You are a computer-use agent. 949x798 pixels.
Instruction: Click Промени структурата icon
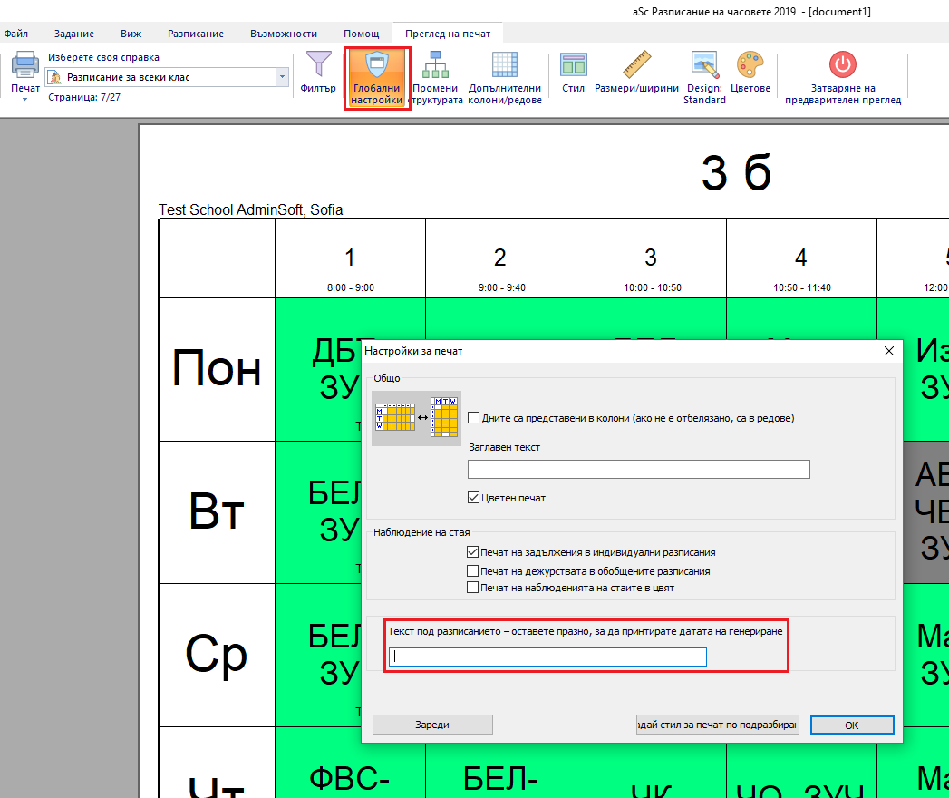pyautogui.click(x=437, y=65)
